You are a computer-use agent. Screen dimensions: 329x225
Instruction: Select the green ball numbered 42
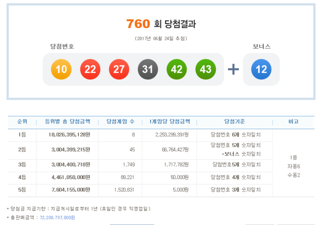pos(177,69)
